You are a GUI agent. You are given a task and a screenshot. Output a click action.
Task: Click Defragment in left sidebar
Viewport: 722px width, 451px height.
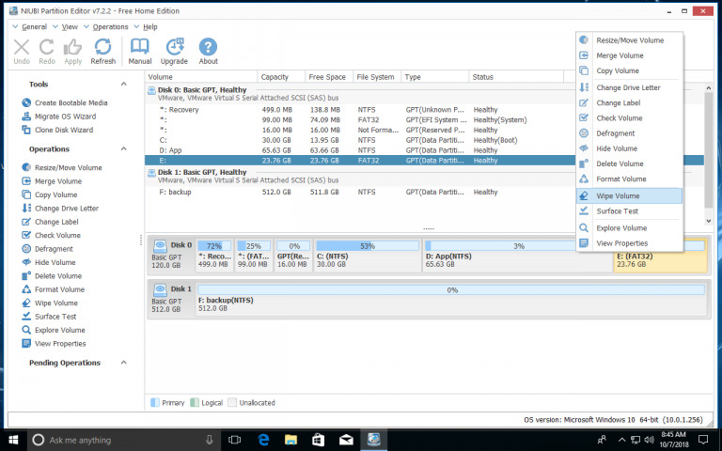coord(47,249)
